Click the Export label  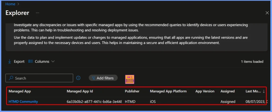(x=19, y=62)
